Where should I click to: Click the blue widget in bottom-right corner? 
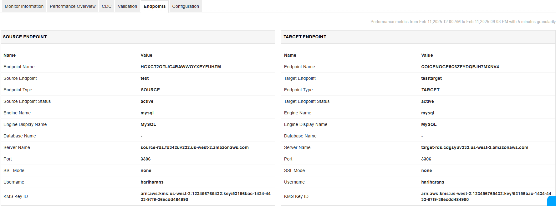(x=552, y=201)
